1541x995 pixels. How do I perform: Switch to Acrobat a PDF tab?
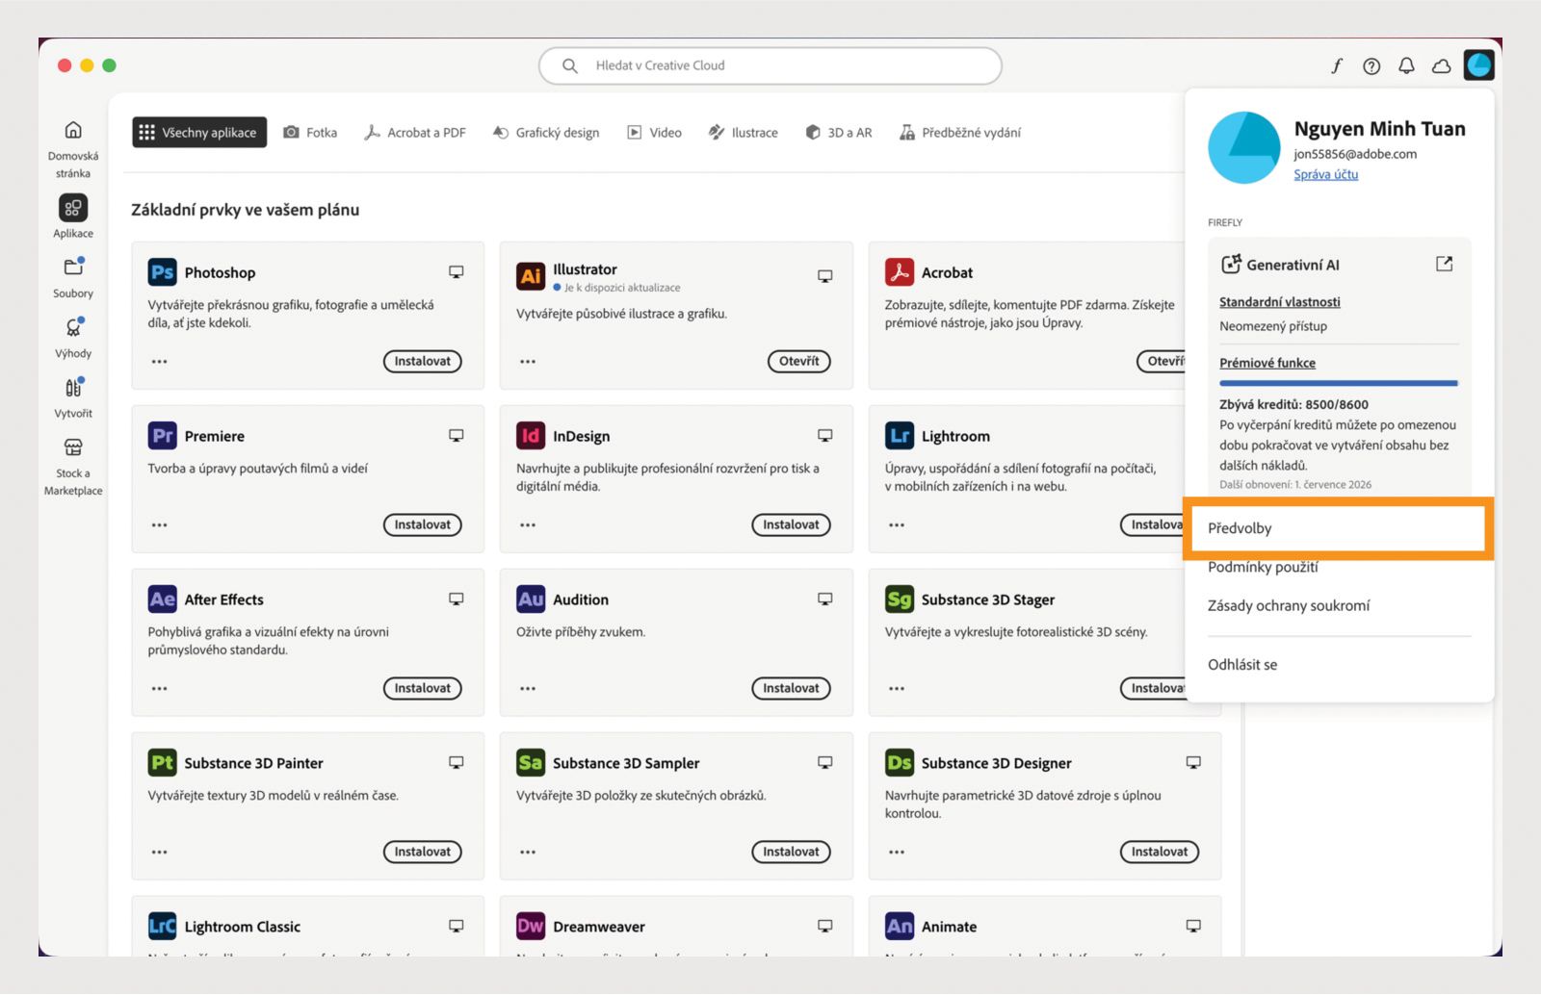click(415, 133)
